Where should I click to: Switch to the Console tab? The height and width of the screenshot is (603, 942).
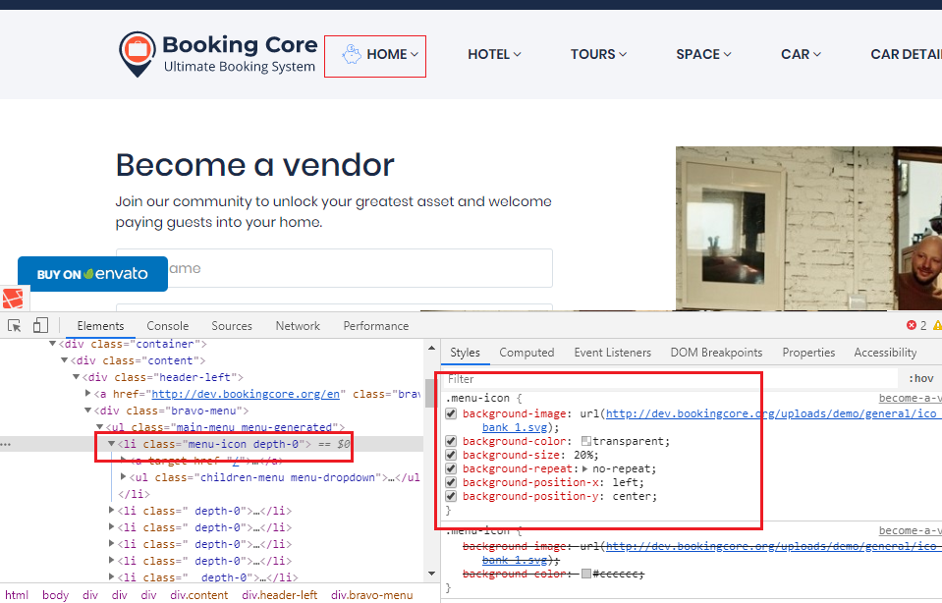coord(168,326)
